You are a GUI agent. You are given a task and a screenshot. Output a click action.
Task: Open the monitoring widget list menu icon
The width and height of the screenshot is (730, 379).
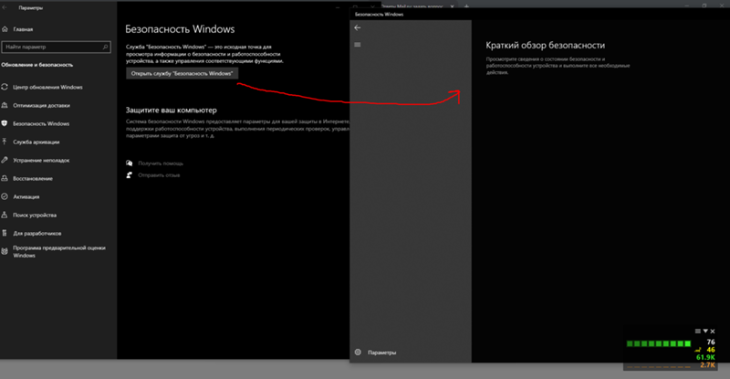tap(697, 331)
